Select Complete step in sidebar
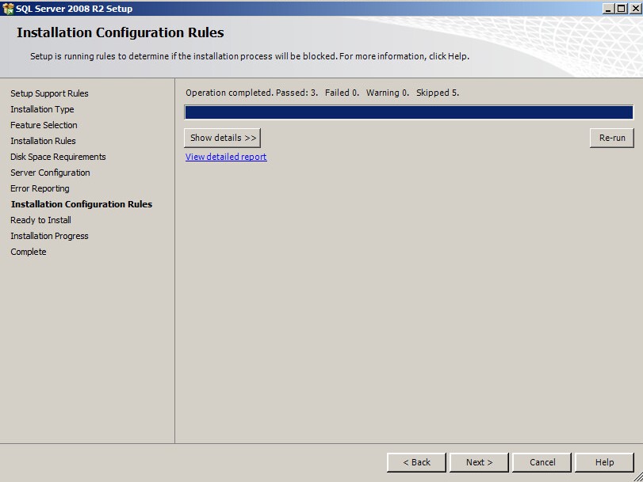The height and width of the screenshot is (482, 643). (29, 252)
